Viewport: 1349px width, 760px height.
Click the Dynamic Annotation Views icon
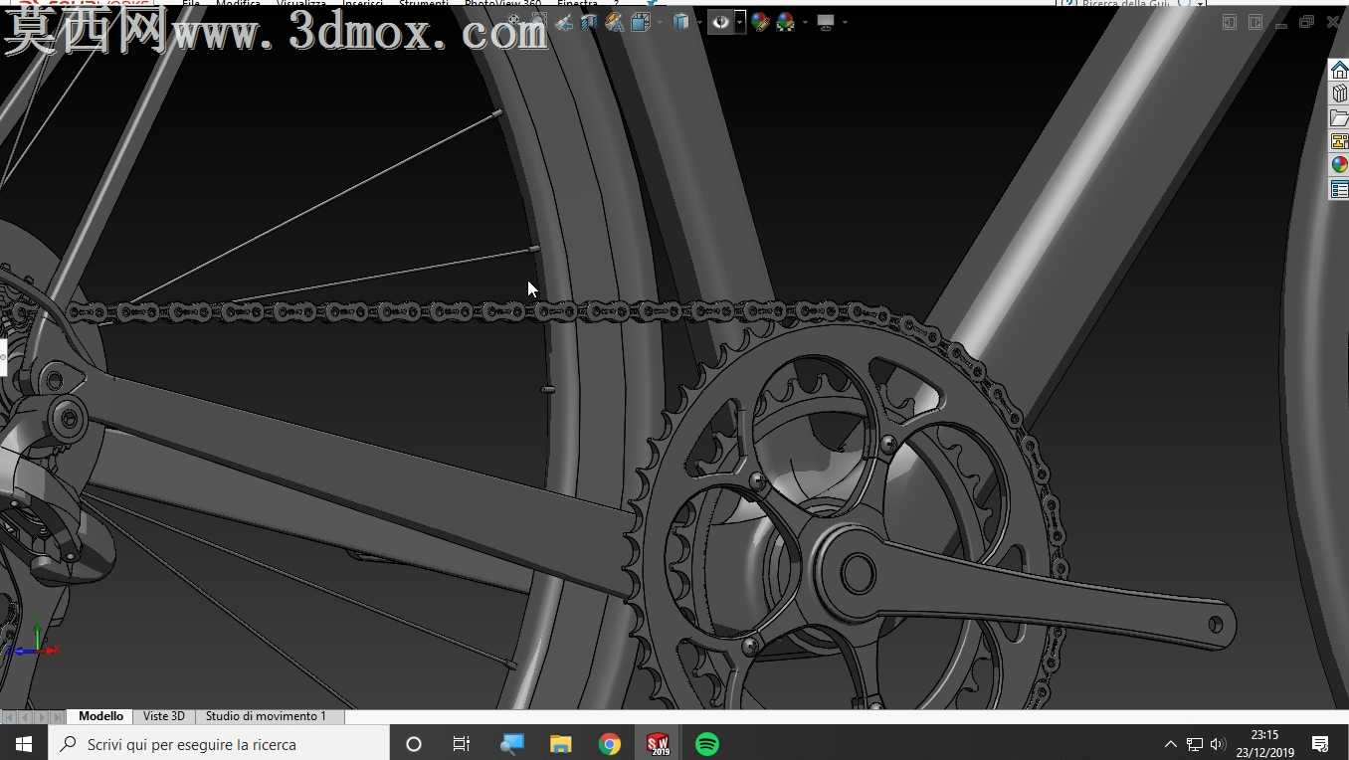click(x=615, y=22)
